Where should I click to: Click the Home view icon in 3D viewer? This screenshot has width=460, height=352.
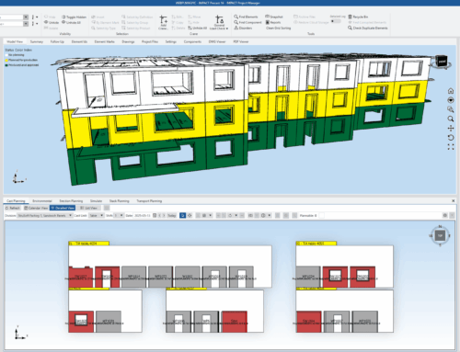click(451, 91)
